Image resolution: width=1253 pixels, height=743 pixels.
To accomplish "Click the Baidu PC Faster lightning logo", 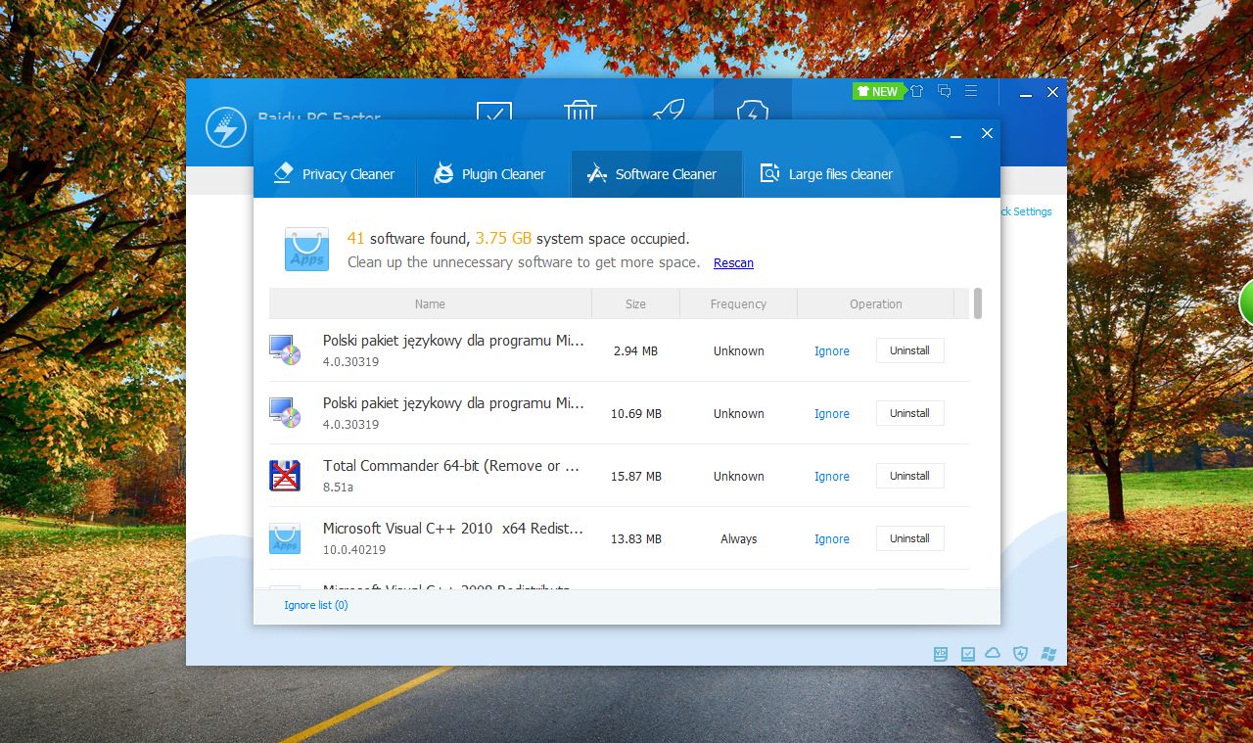I will tap(226, 127).
